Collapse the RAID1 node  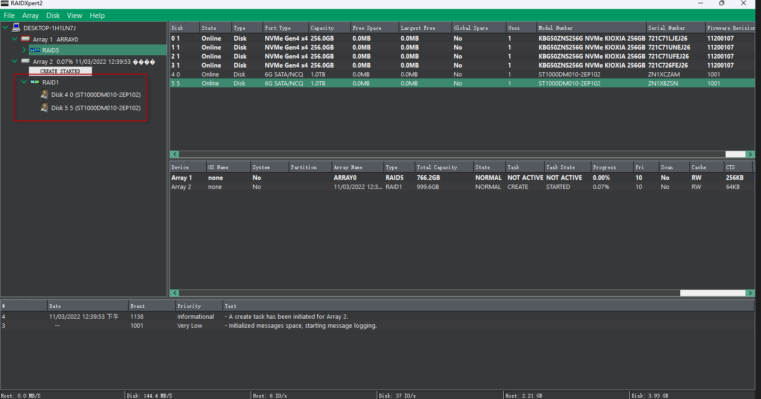click(x=24, y=82)
